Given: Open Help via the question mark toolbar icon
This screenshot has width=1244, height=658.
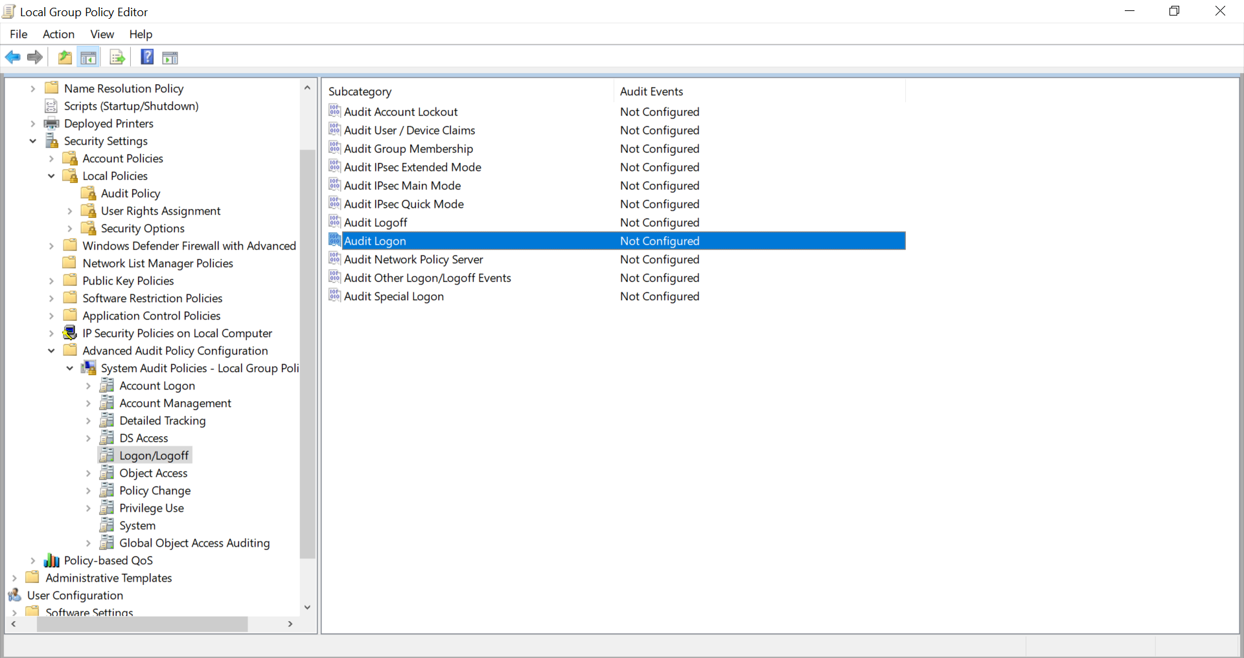Looking at the screenshot, I should point(147,57).
